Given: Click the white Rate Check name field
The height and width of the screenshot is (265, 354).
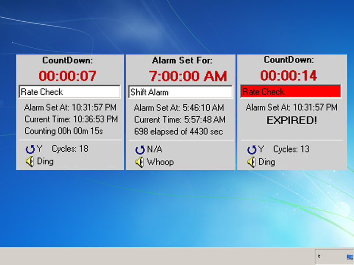Looking at the screenshot, I should (x=70, y=92).
